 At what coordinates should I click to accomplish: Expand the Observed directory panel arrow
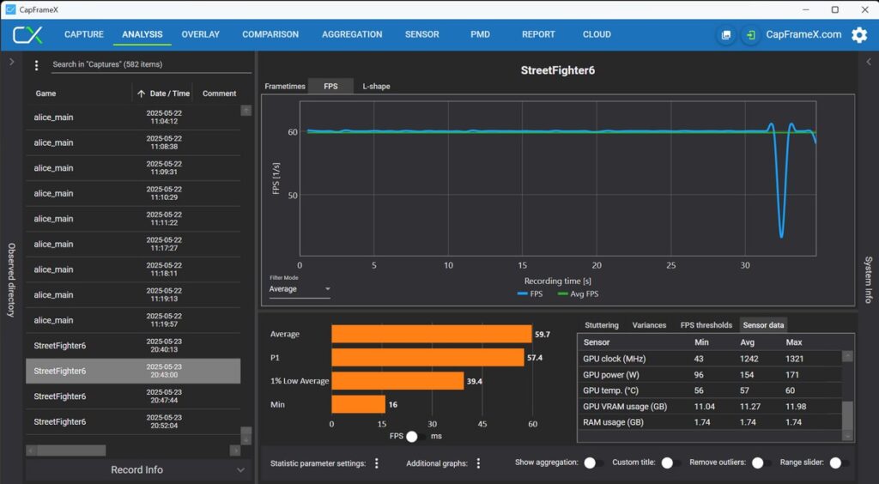coord(11,62)
